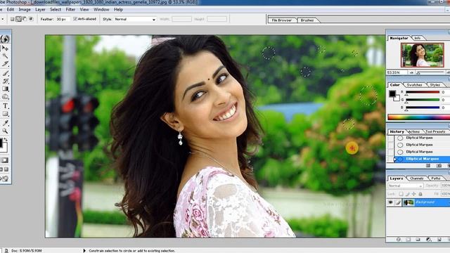Select the Slice tool
Screen dimensions: 450x253
pyautogui.click(x=5, y=64)
